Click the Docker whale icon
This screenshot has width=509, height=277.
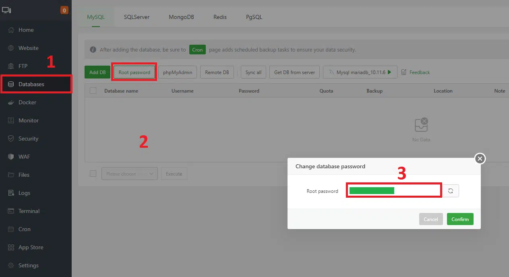pyautogui.click(x=11, y=102)
